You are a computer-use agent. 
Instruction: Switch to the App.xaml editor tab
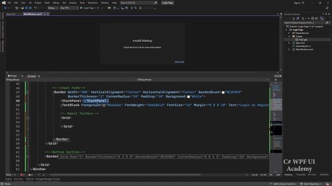[x=11, y=14]
